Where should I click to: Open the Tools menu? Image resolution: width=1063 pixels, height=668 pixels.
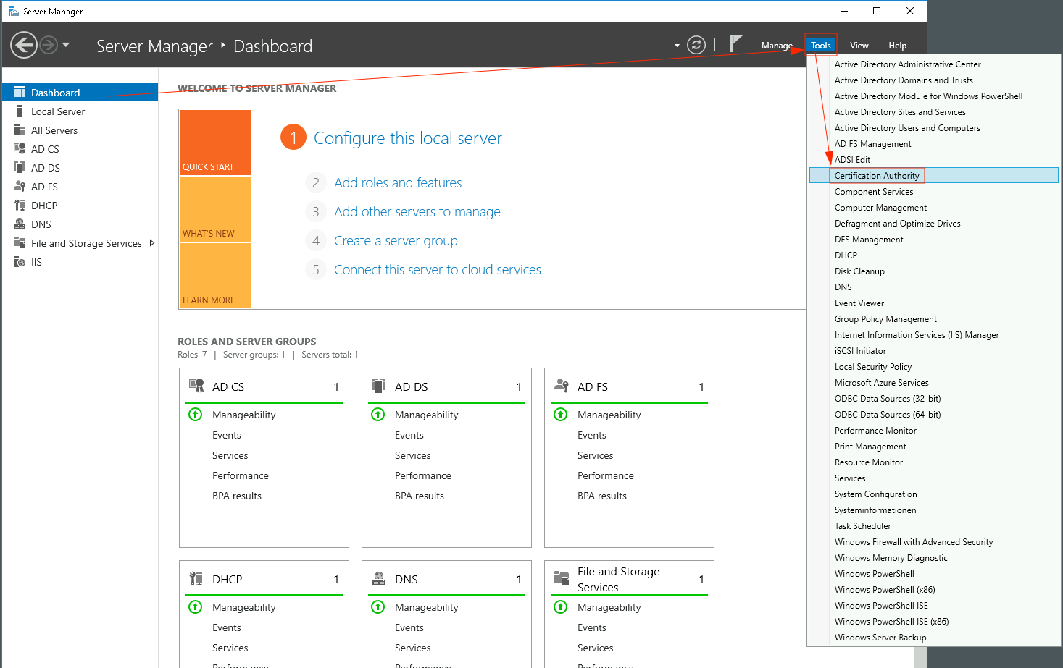(820, 45)
